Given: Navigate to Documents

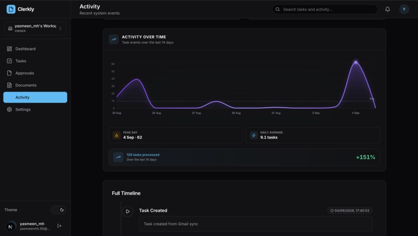Looking at the screenshot, I should (x=35, y=85).
